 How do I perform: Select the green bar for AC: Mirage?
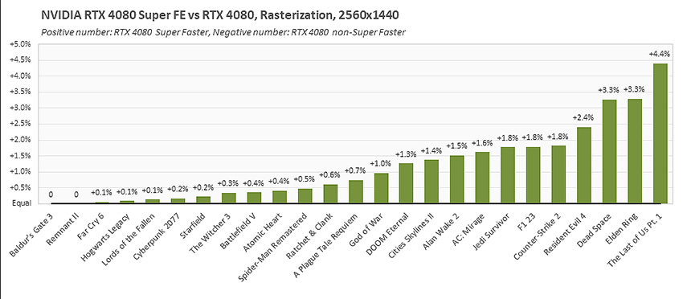coord(482,178)
